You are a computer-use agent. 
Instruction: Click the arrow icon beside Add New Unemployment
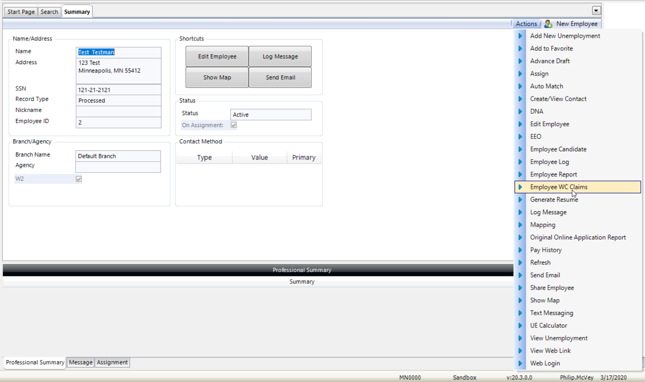[520, 36]
